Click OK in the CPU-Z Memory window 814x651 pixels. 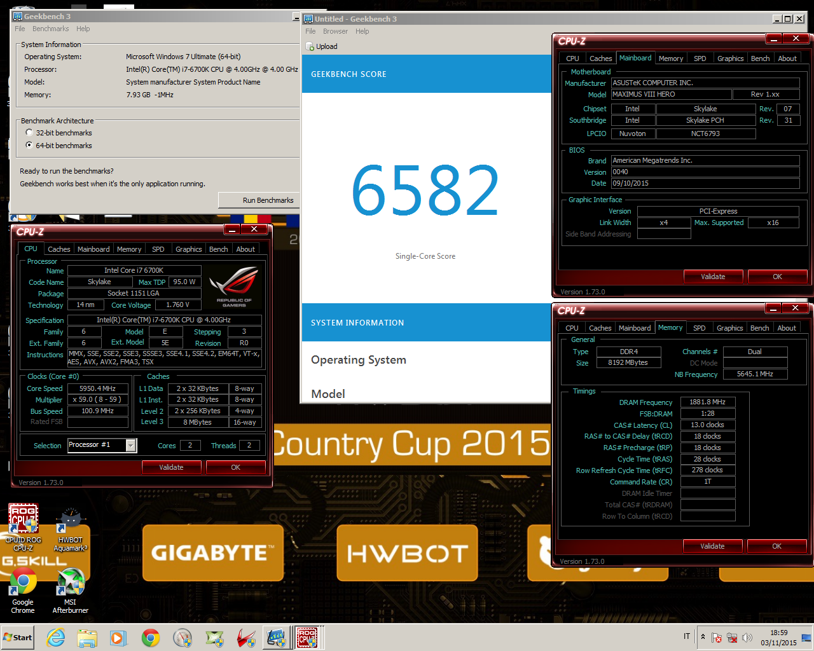click(x=776, y=546)
